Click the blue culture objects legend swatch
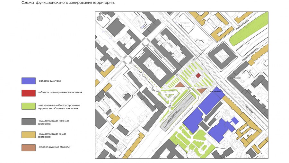The width and height of the screenshot is (289, 163). pos(28,81)
